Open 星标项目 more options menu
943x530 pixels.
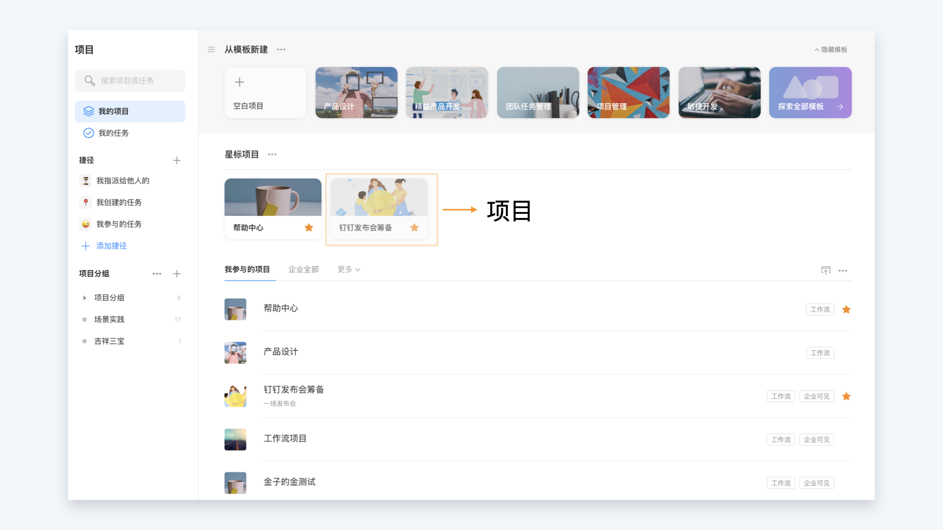click(272, 155)
